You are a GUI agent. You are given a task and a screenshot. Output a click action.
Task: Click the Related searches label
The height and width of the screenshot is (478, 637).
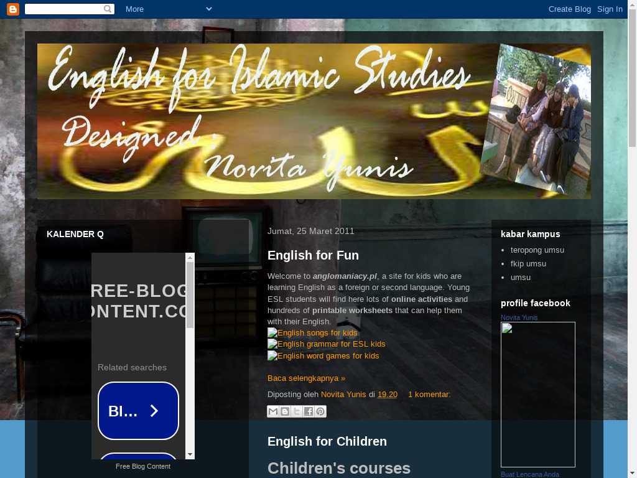(132, 367)
